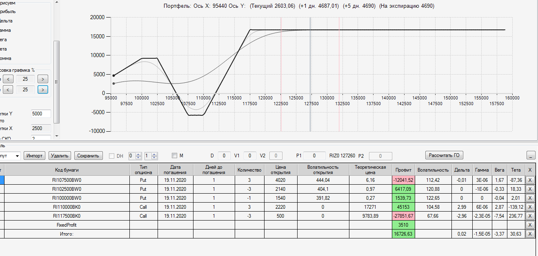538x256 pixels.
Task: Increase the spinner showing 1
Action: tap(154, 154)
